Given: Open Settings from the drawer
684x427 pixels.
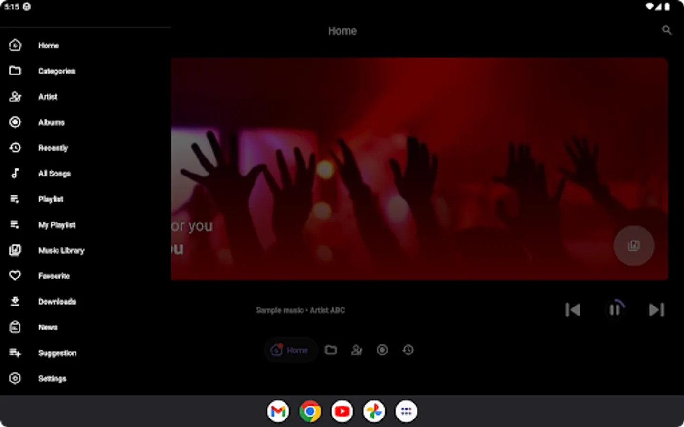Looking at the screenshot, I should pos(85,379).
